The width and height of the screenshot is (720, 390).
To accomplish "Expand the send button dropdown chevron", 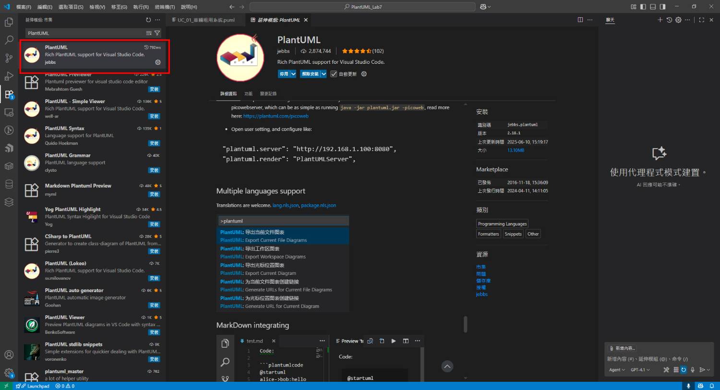I will tap(708, 370).
